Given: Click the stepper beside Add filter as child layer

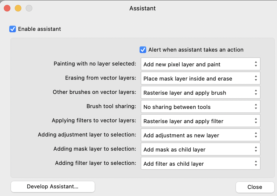Looking at the screenshot, I should coord(256,163).
